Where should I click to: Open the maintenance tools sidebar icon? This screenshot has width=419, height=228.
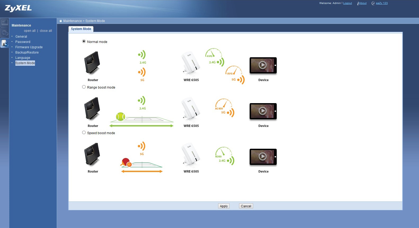coord(5,43)
